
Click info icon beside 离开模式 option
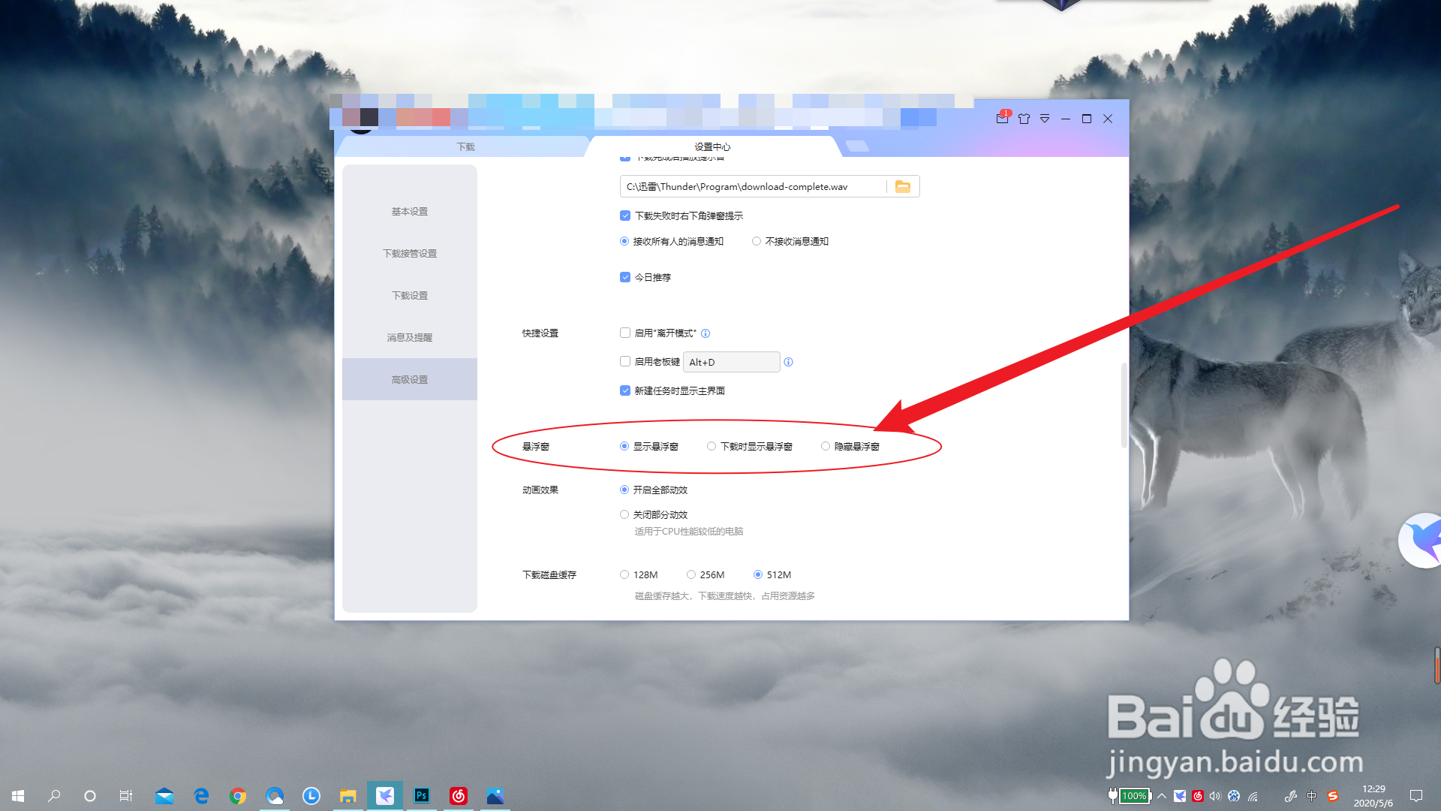click(x=705, y=333)
